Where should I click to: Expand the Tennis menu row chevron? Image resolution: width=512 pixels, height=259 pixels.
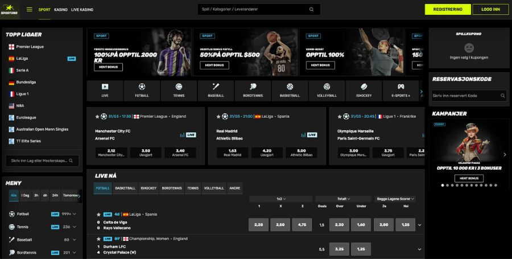click(x=75, y=227)
